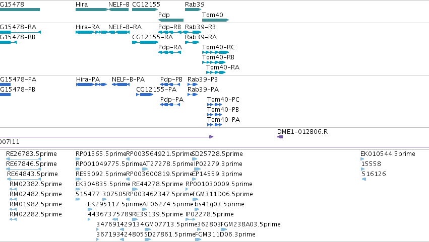Select the FGM238A03.5prime EST label

pos(251,225)
